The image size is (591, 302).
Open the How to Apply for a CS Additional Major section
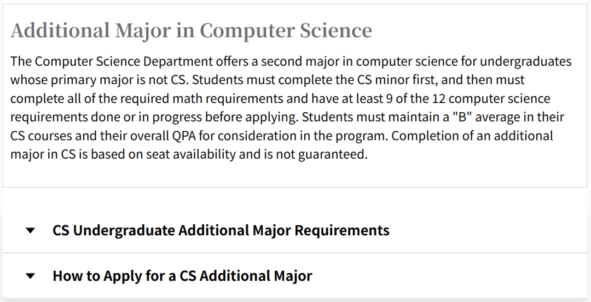point(182,276)
